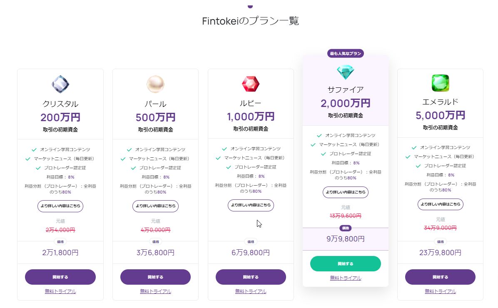This screenshot has height=308, width=498.
Task: Click the green Emerald gem icon
Action: (440, 83)
